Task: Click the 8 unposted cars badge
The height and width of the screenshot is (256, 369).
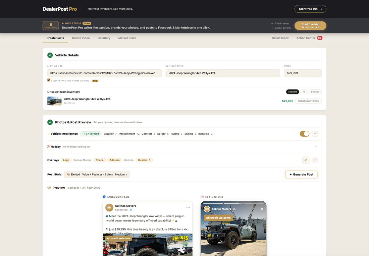Action: (x=51, y=25)
